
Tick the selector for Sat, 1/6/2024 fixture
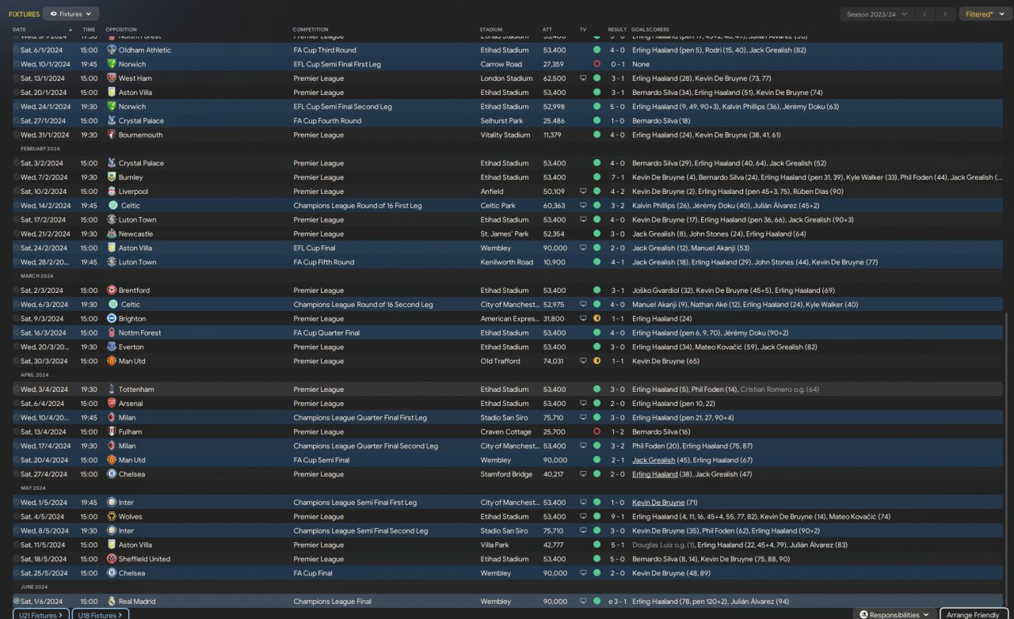coord(16,602)
